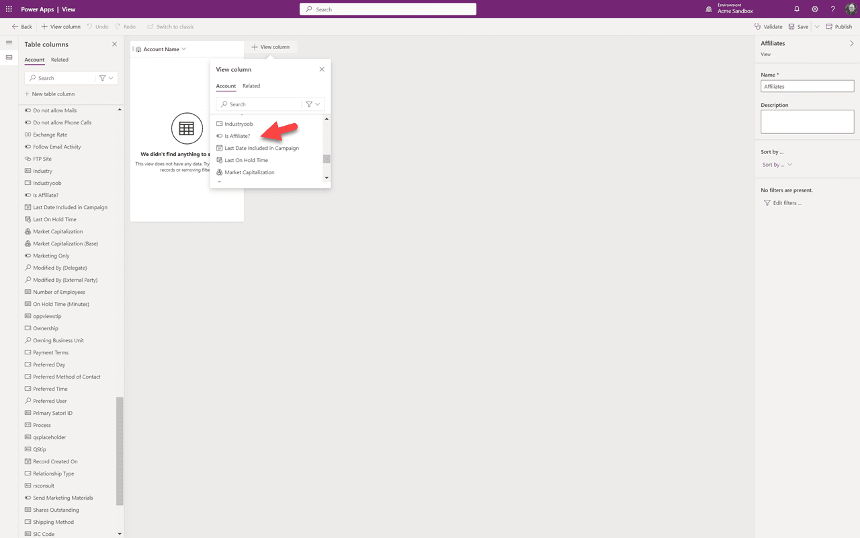Image resolution: width=860 pixels, height=538 pixels.
Task: Switch to the Related tab in Table columns panel
Action: pos(59,59)
